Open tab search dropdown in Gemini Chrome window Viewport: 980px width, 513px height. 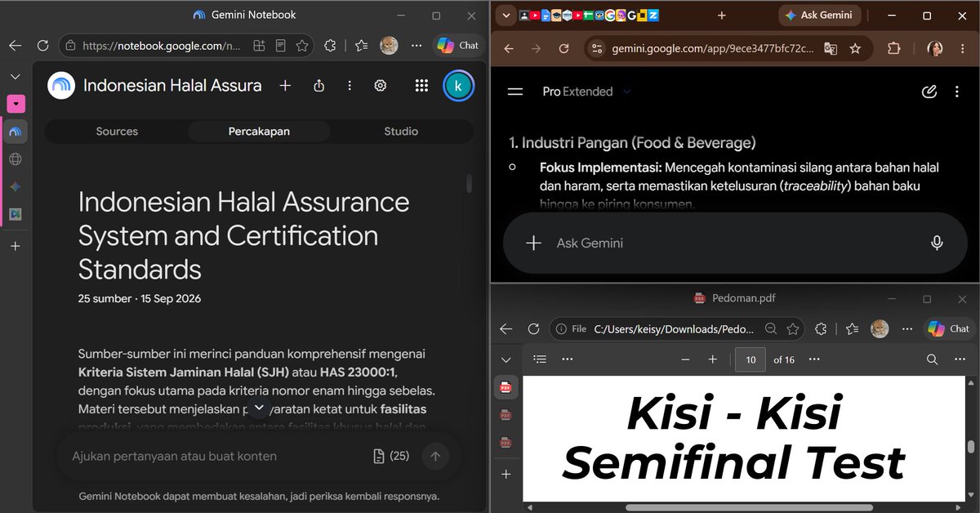[505, 16]
